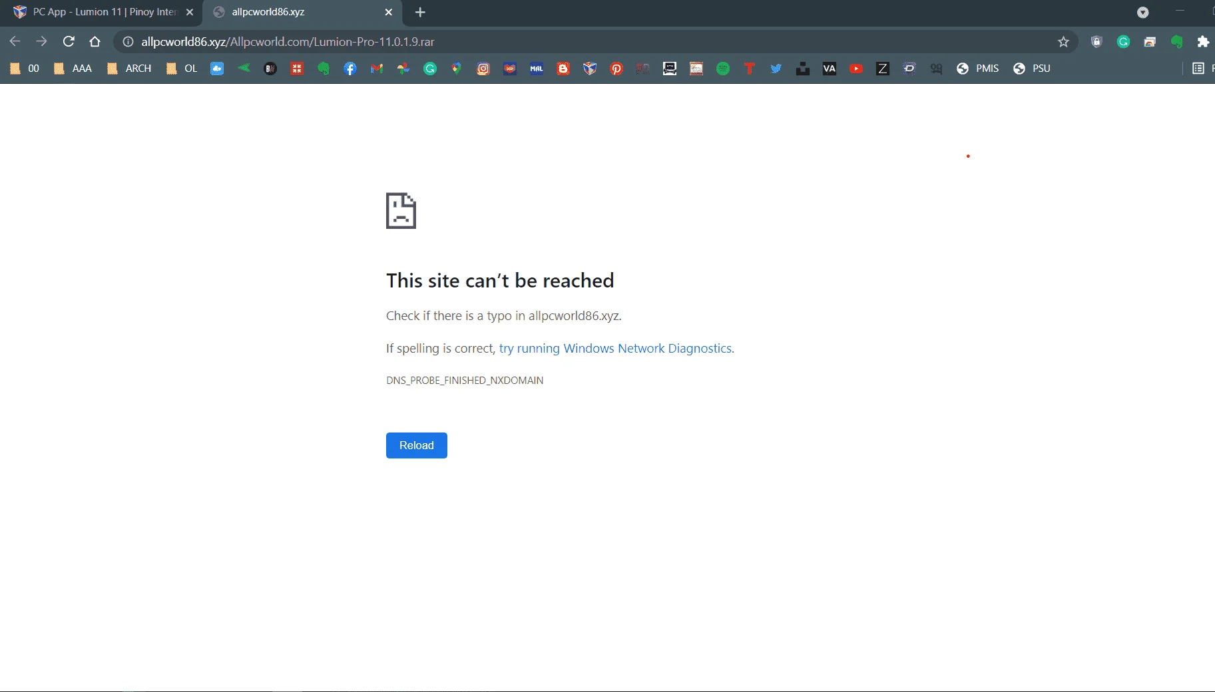Expand the OL bookmarks folder
This screenshot has height=692, width=1215.
(x=182, y=69)
